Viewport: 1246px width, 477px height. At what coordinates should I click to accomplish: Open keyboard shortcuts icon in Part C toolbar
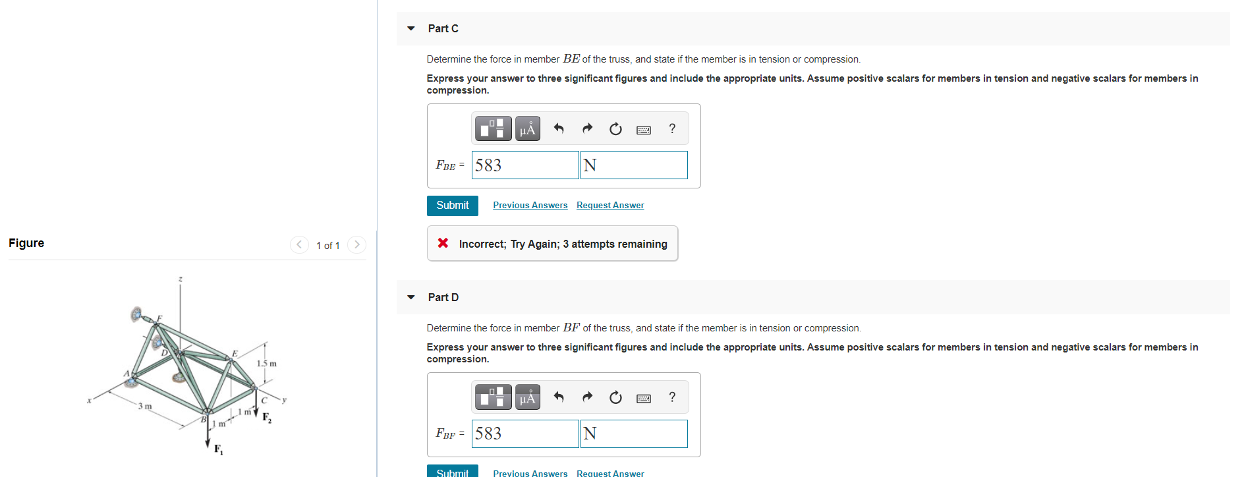(643, 128)
